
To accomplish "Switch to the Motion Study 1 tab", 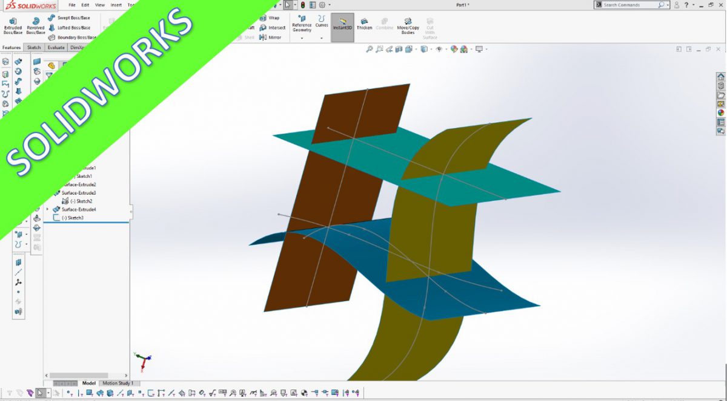I will coord(118,383).
